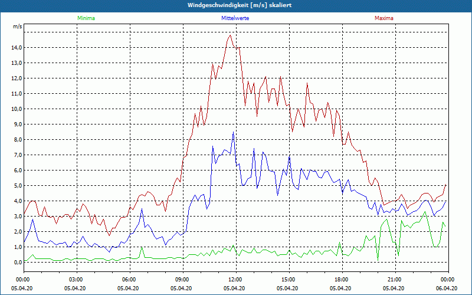472x295 pixels.
Task: Click the 3,0 y-axis value
Action: click(x=18, y=217)
